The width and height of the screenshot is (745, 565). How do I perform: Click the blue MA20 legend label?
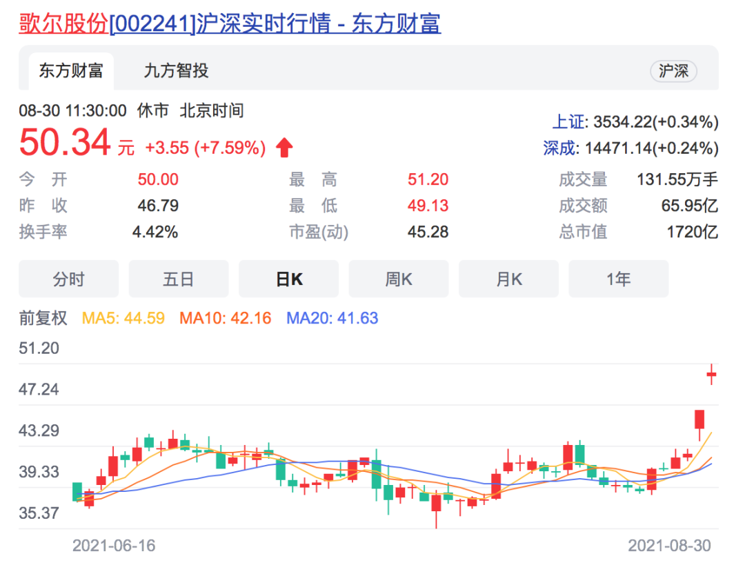point(332,318)
